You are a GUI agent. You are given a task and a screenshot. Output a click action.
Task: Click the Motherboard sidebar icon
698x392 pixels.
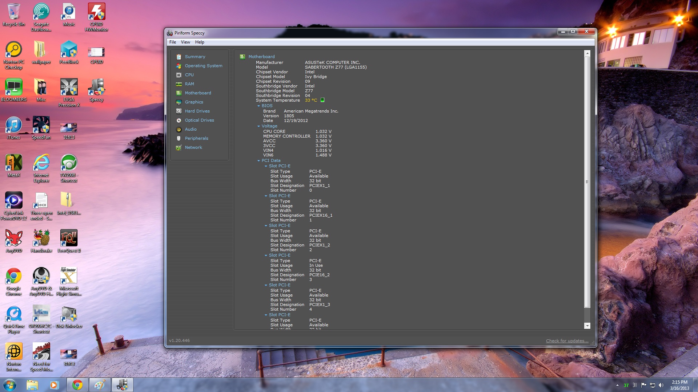(x=179, y=93)
